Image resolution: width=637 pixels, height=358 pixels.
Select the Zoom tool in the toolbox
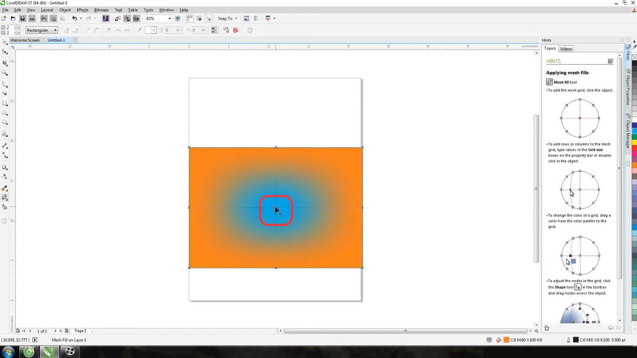[5, 73]
